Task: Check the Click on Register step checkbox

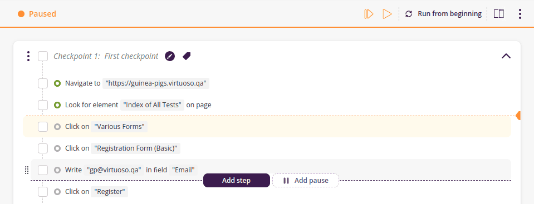Action: (x=43, y=192)
